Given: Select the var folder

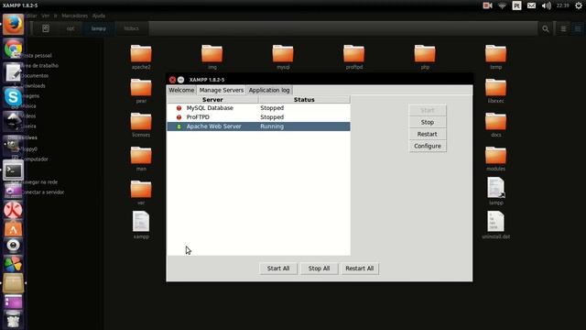Looking at the screenshot, I should (x=141, y=192).
